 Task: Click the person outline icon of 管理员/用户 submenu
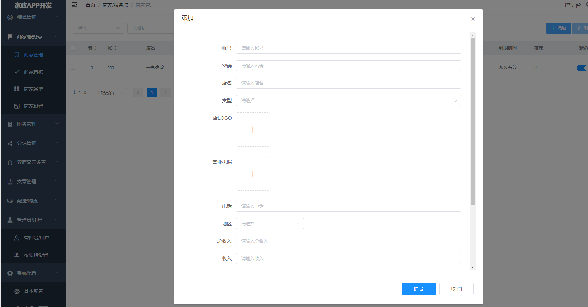[17, 238]
